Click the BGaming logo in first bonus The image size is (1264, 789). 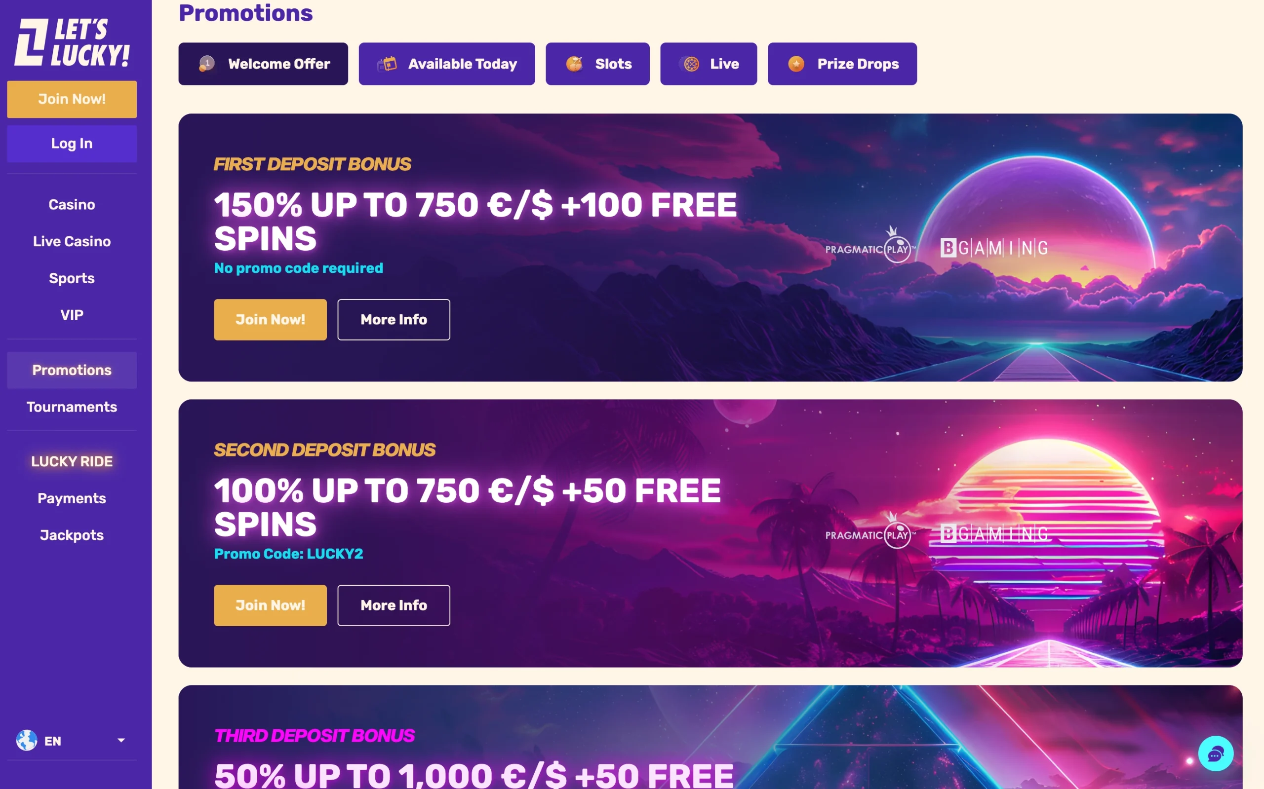993,248
